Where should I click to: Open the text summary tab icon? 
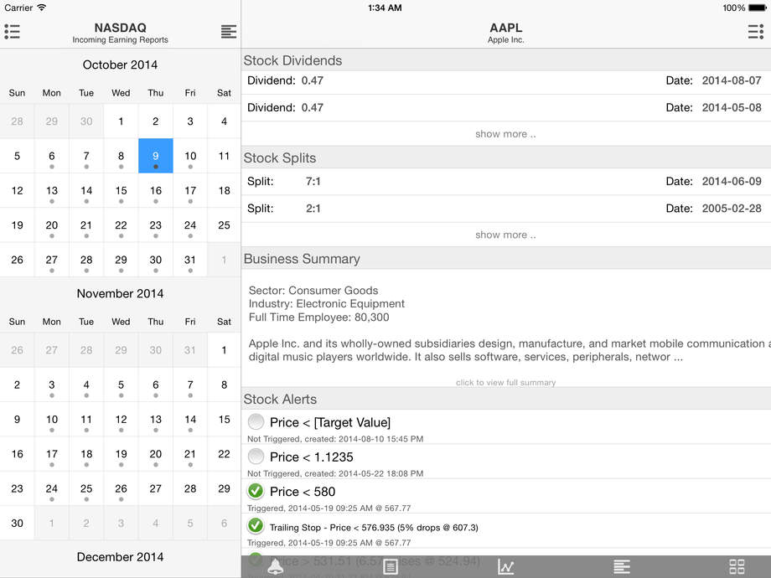[x=622, y=567]
